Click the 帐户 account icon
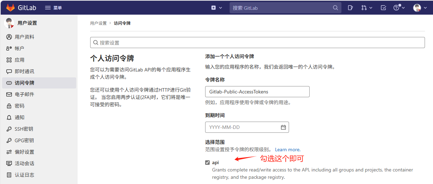Image resolution: width=433 pixels, height=184 pixels. pos(9,48)
